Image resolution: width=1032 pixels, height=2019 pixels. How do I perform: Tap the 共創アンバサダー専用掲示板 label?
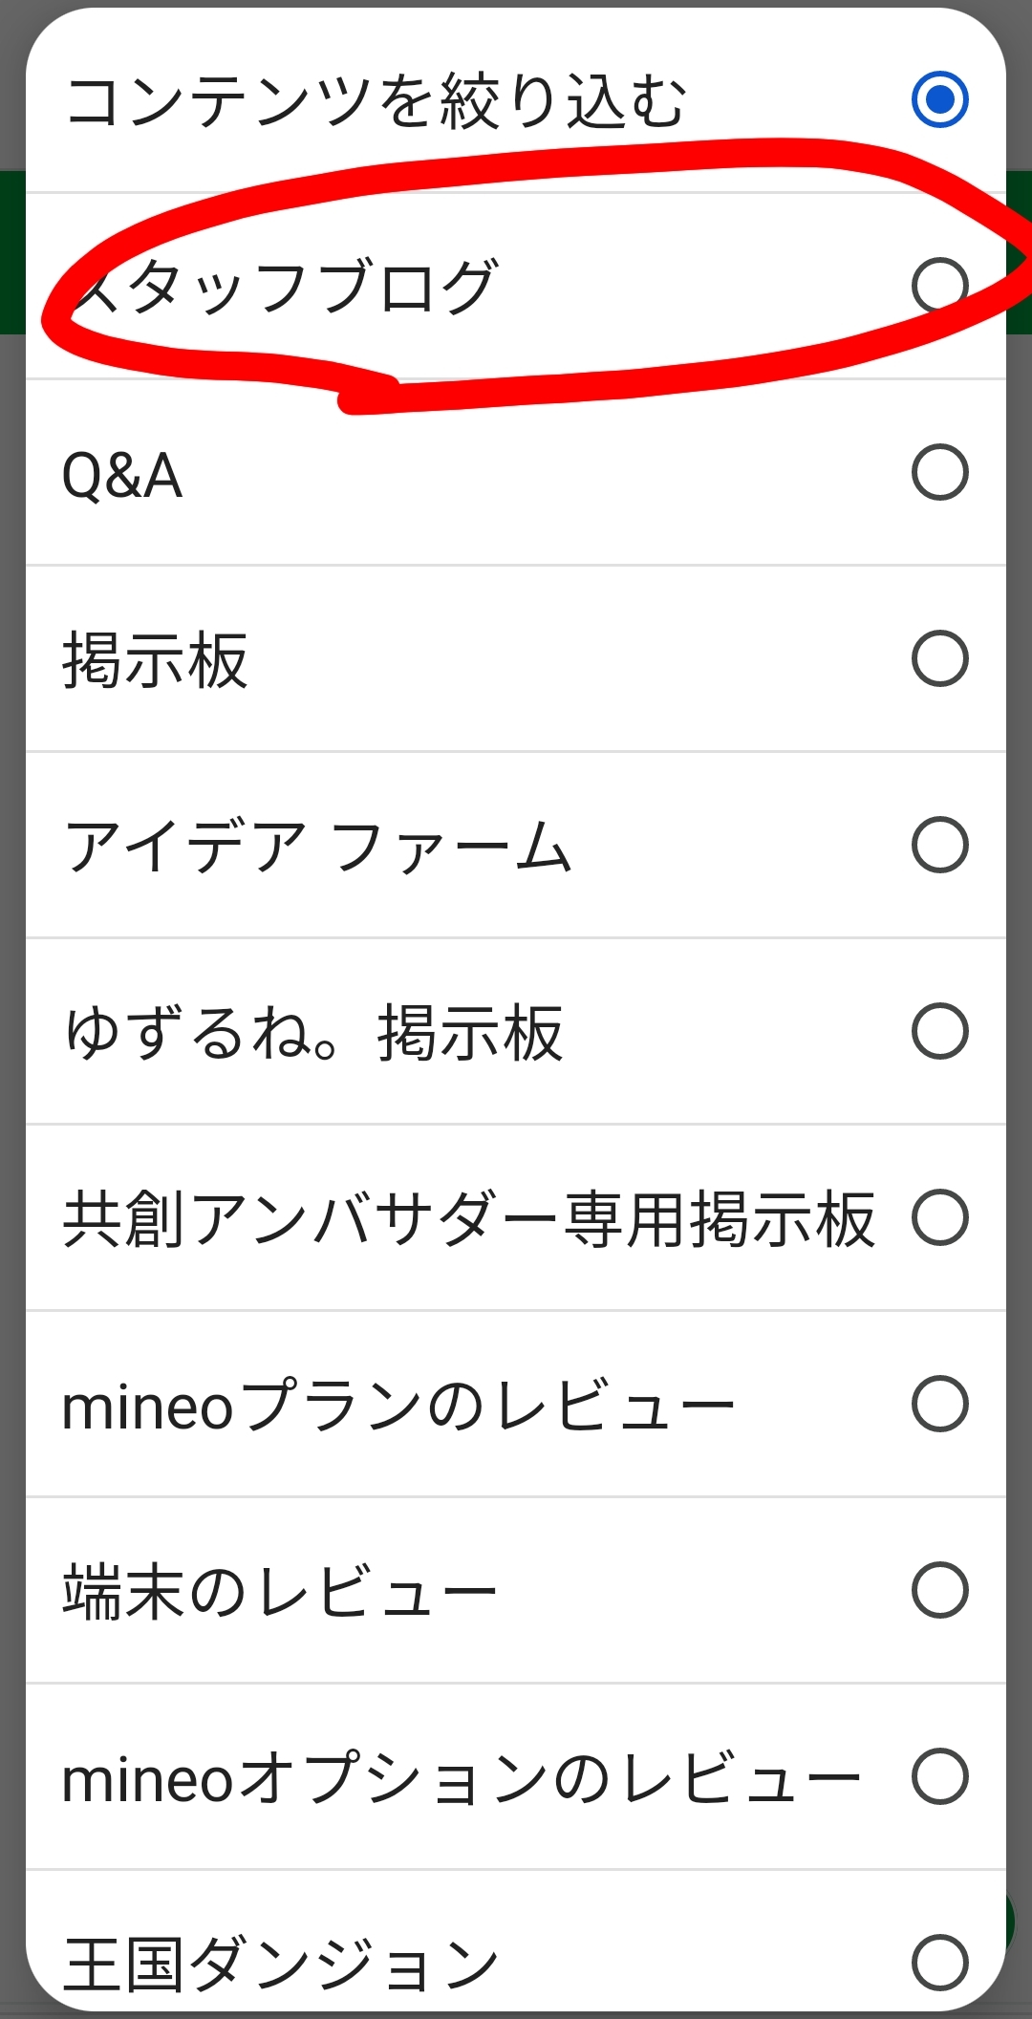pyautogui.click(x=468, y=1219)
